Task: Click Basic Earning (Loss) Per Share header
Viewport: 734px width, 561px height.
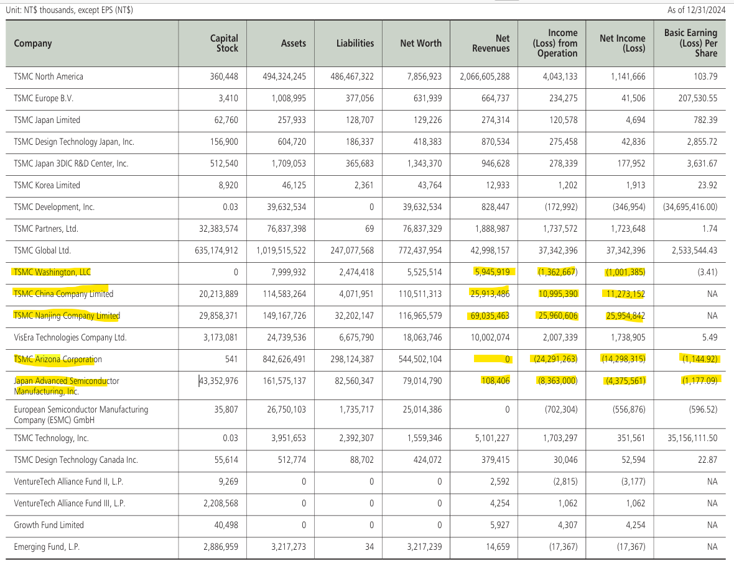Action: point(690,43)
